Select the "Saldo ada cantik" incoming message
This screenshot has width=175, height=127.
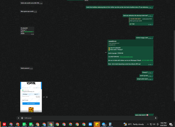point(31,3)
